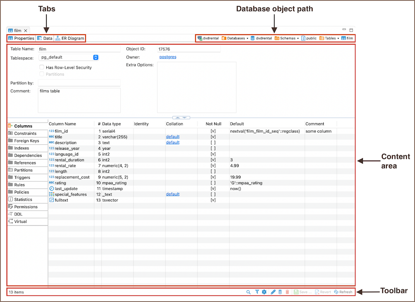This screenshot has height=302, width=415.
Task: Expand the Schemas dropdown arrow in path
Action: tap(298, 38)
